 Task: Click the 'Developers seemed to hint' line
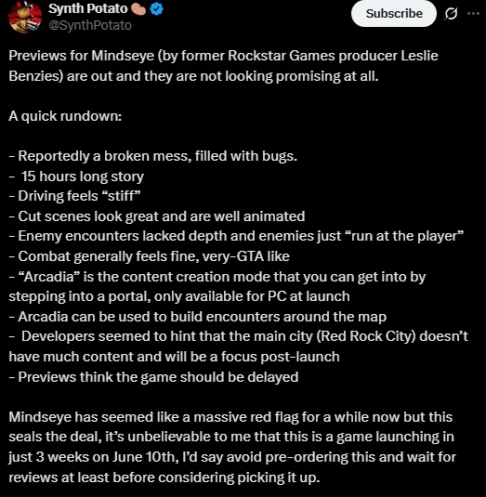[239, 347]
